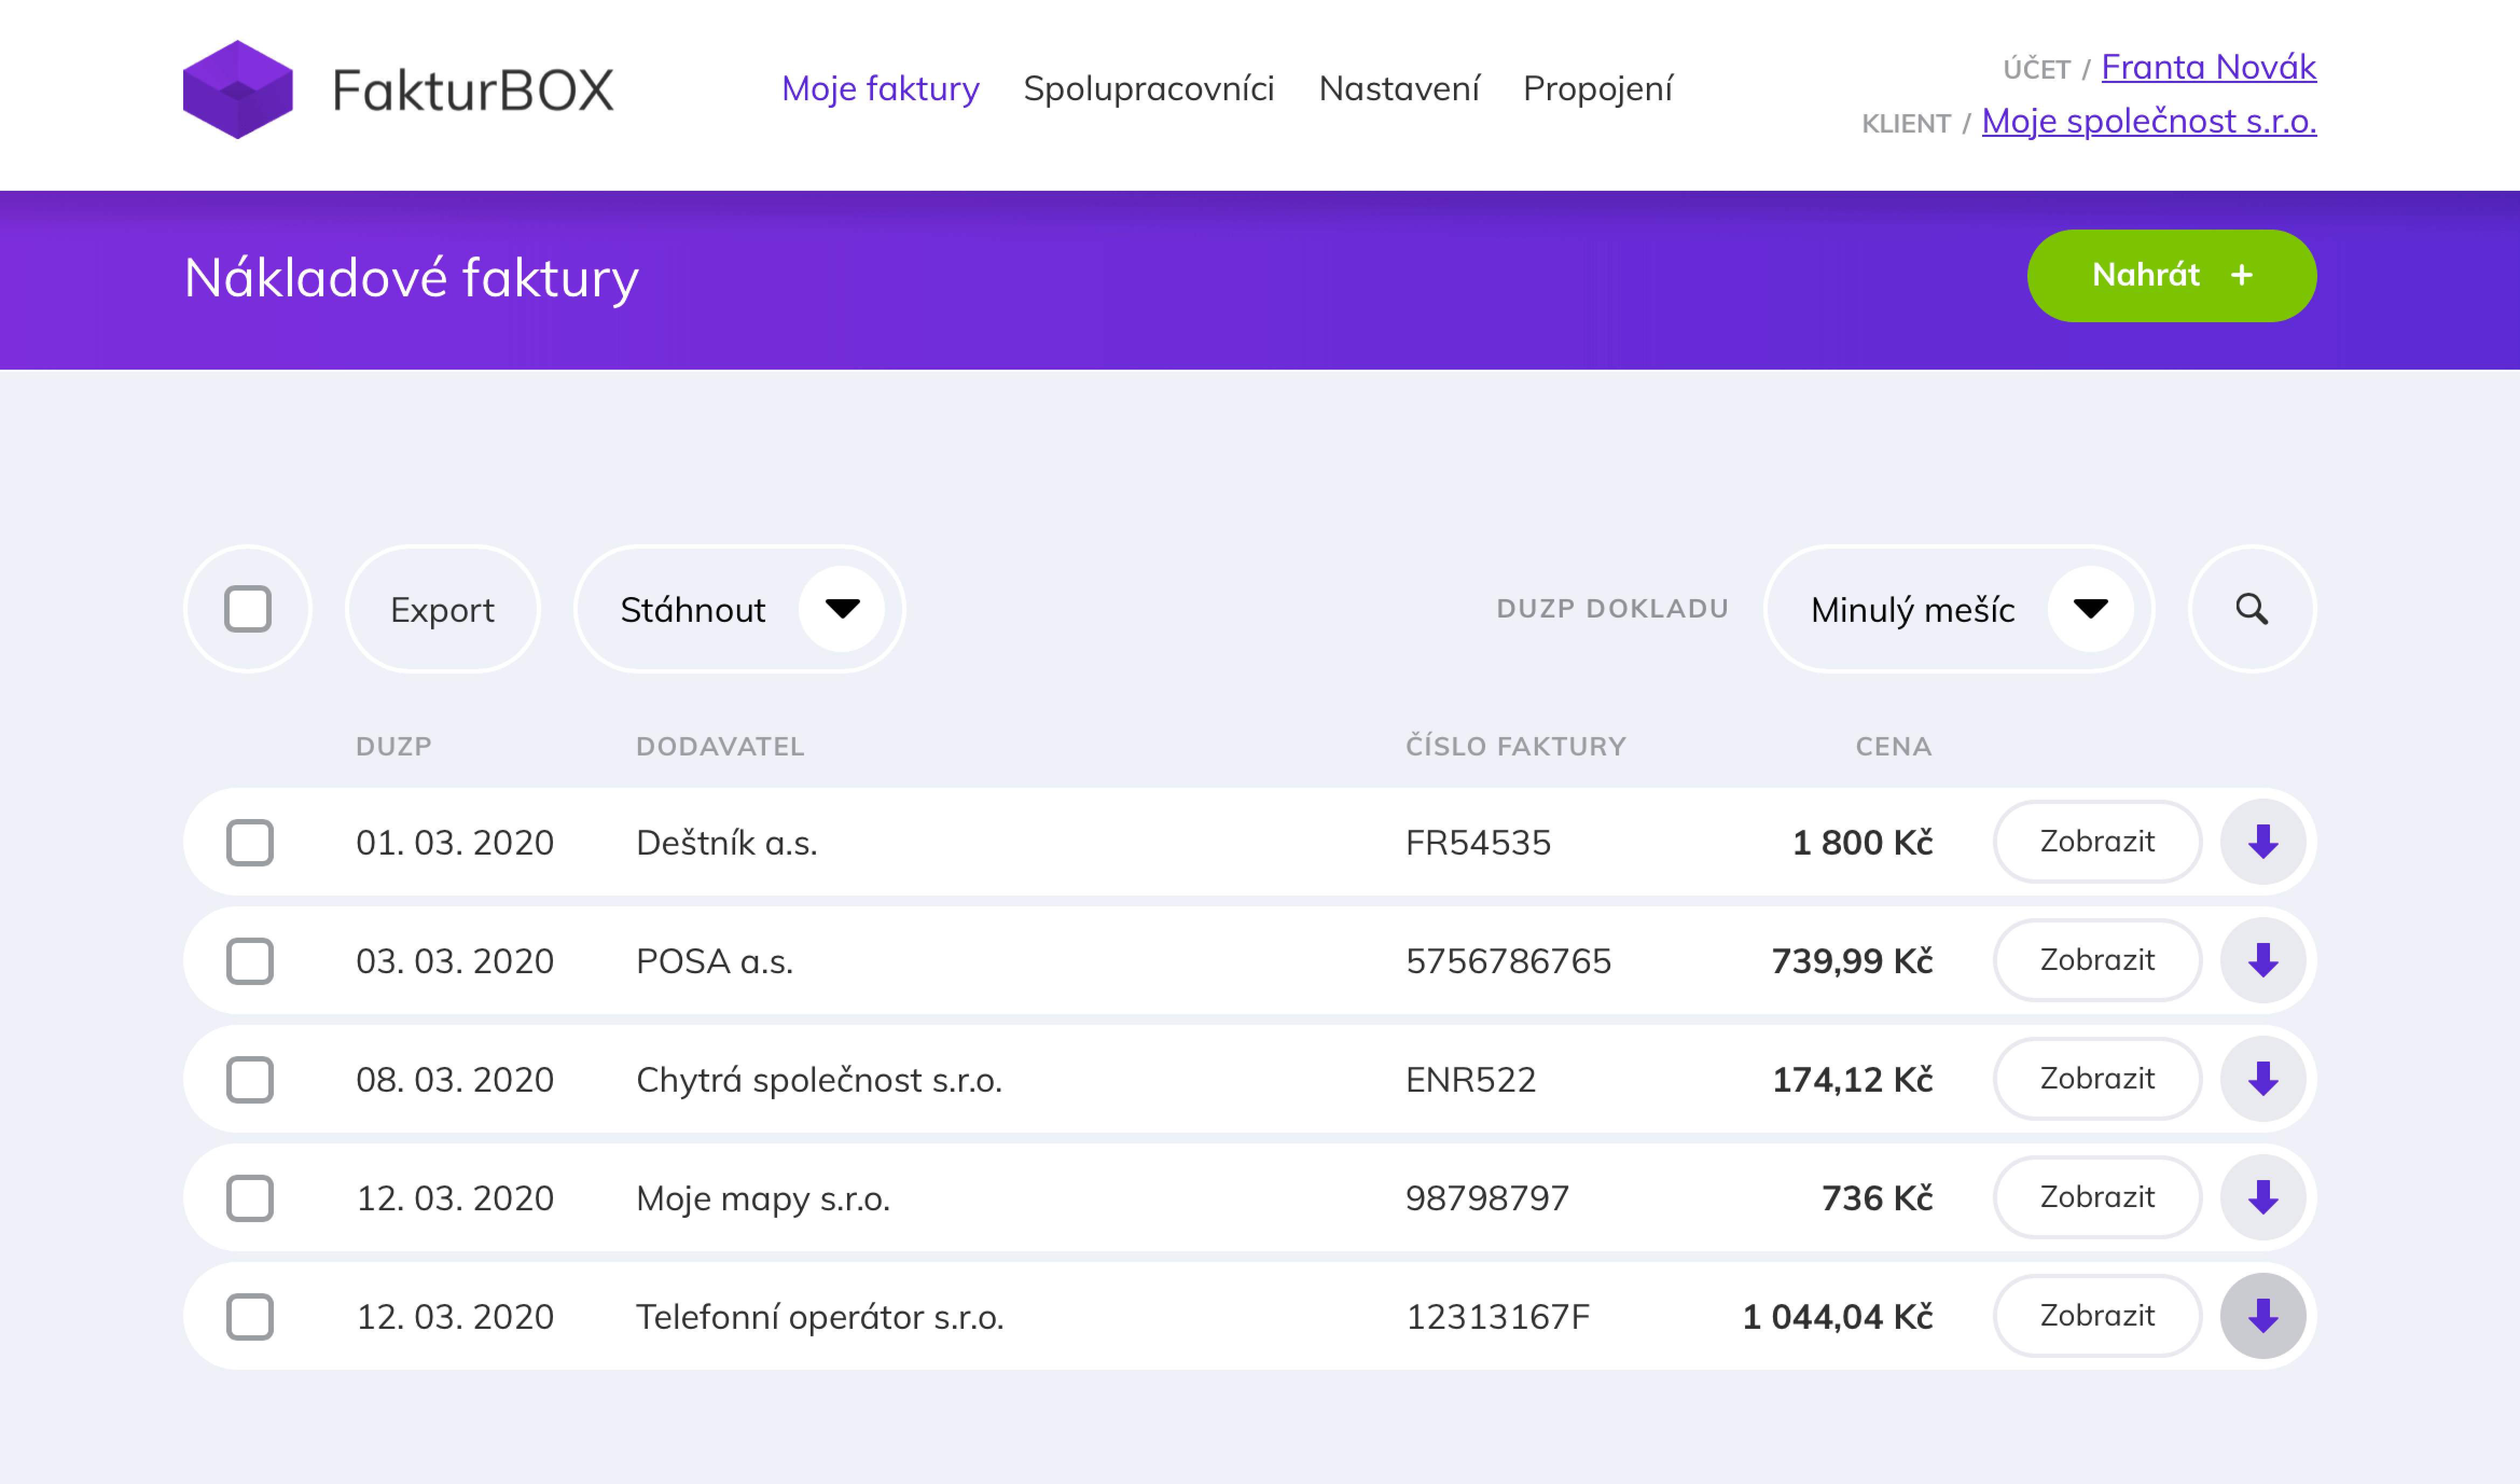Click Zobrazit for invoice ENR522
The image size is (2520, 1484).
tap(2097, 1079)
